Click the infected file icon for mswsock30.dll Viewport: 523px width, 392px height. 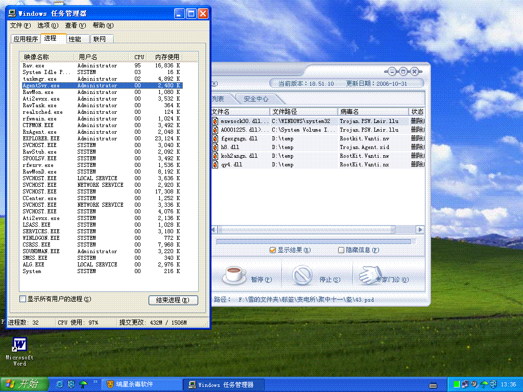point(216,121)
